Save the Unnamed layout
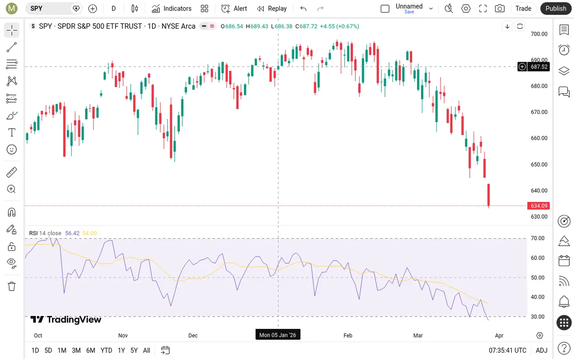Screen dimensions: 574x359 click(x=409, y=12)
